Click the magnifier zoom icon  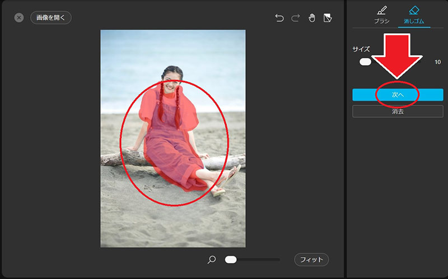point(212,259)
